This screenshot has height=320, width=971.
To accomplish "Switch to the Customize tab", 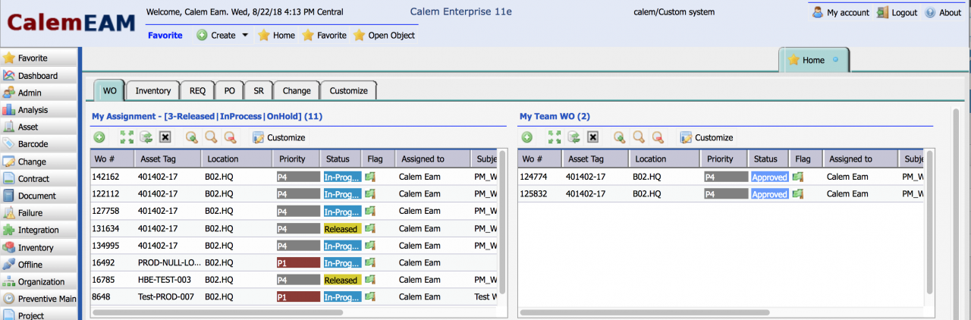I will click(349, 90).
